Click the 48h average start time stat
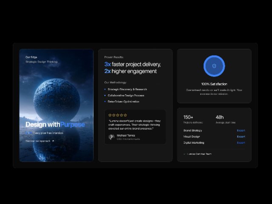Viewport: 272px width, 204px height. (219, 117)
